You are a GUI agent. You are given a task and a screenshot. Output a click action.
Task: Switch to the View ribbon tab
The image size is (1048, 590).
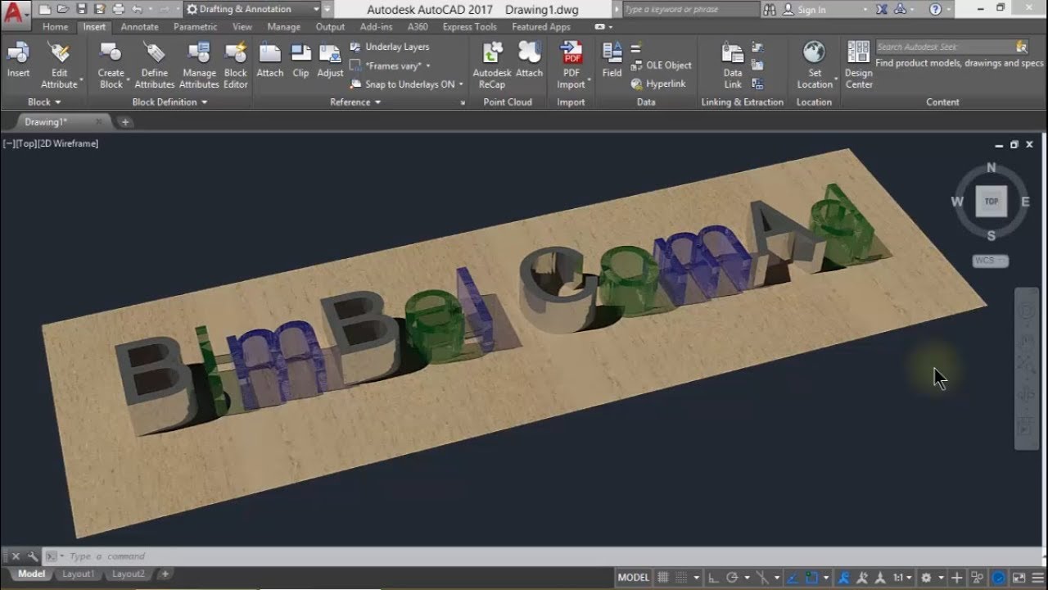point(242,27)
